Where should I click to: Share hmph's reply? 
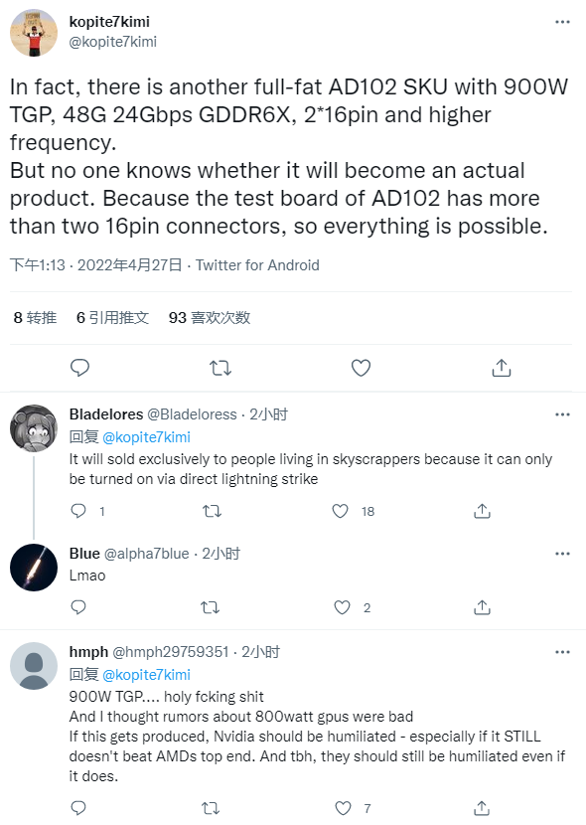[483, 809]
